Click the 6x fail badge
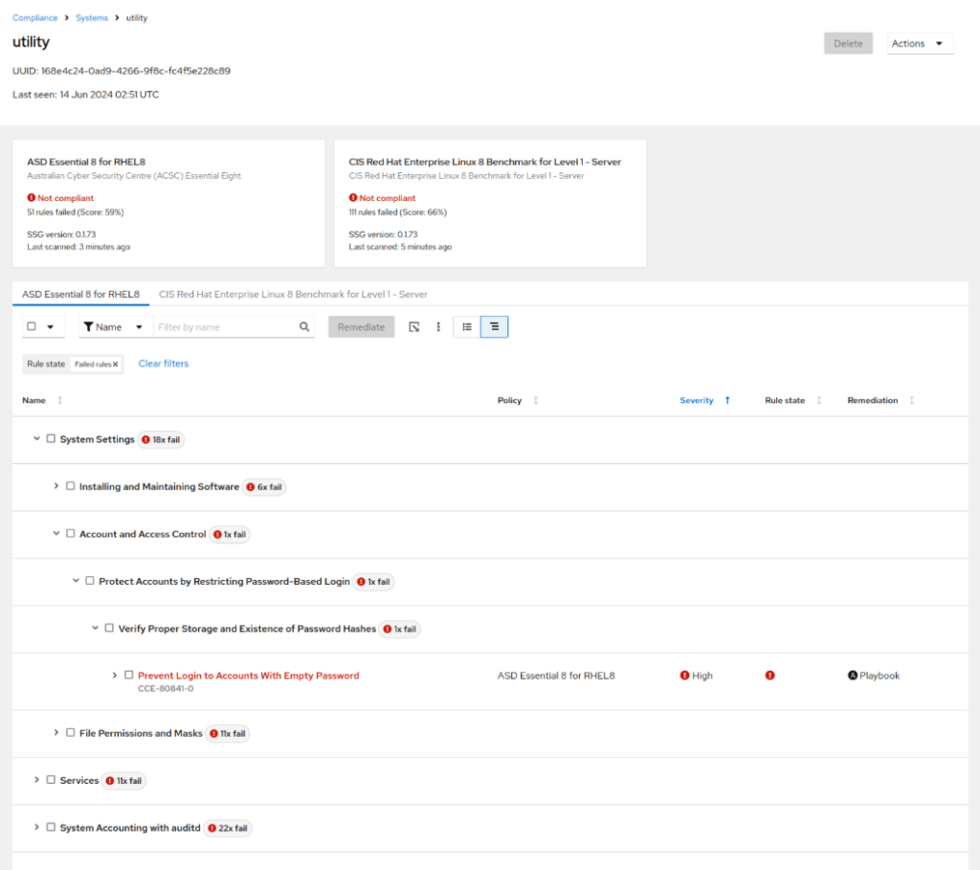The image size is (980, 870). coord(264,487)
